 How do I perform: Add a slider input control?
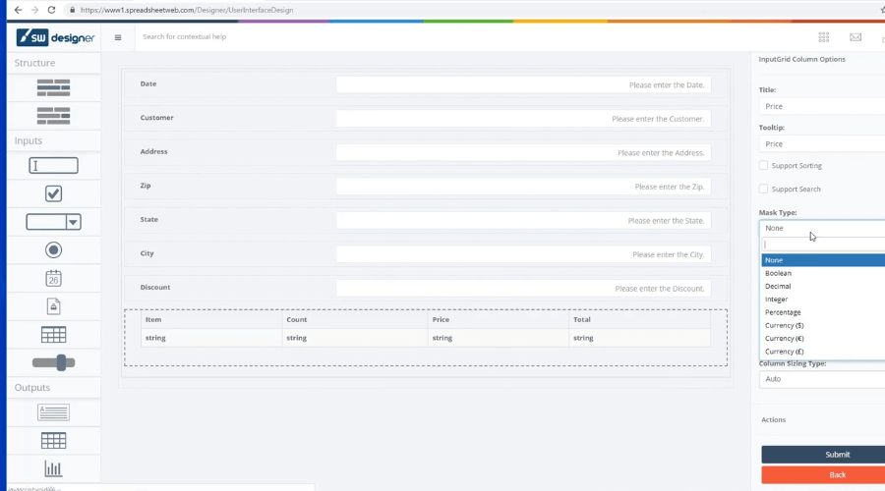coord(54,363)
